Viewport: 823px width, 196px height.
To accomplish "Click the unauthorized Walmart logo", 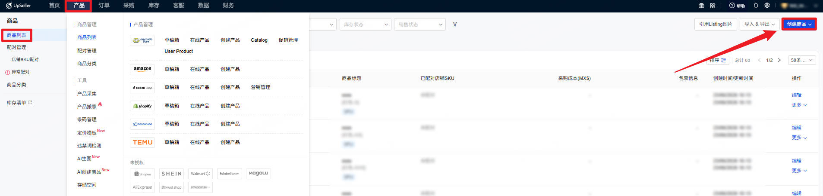I will click(x=200, y=174).
